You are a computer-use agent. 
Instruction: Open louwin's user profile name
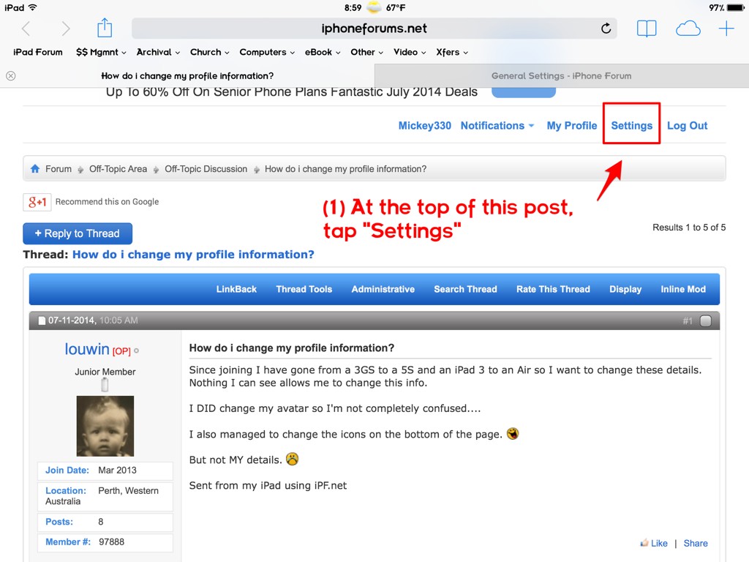coord(87,349)
